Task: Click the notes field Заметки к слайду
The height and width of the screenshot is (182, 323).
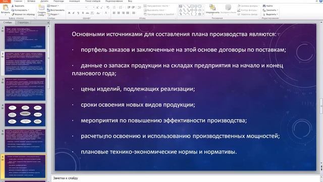Action: click(185, 178)
